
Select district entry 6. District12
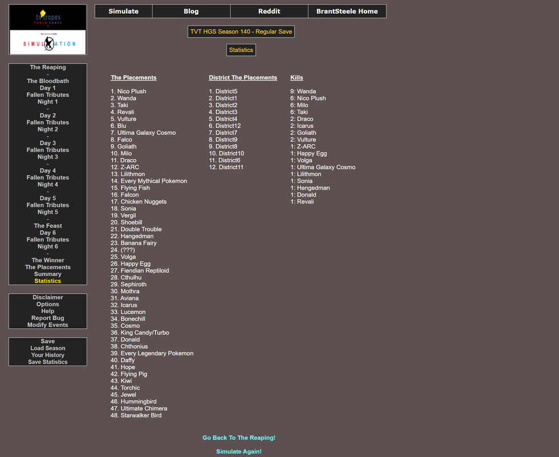point(224,126)
